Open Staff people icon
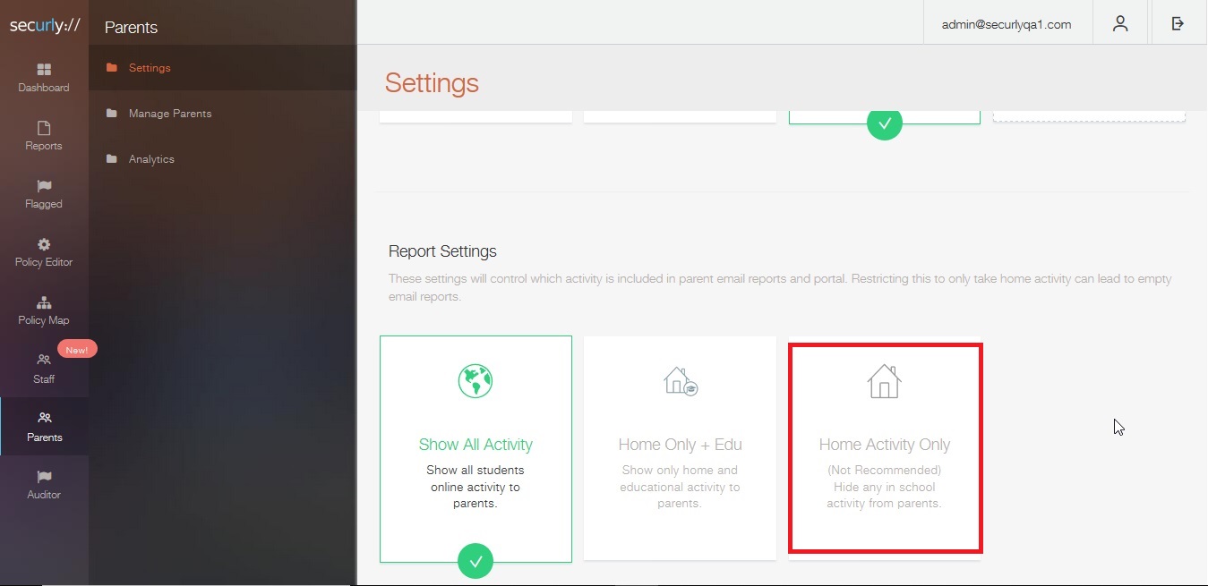Viewport: 1208px width, 586px height. (44, 360)
